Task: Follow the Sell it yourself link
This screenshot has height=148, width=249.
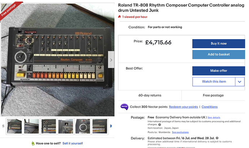Action: pyautogui.click(x=73, y=143)
